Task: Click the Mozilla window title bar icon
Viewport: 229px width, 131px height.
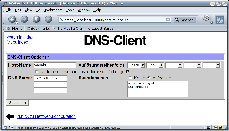Action: coord(5,3)
